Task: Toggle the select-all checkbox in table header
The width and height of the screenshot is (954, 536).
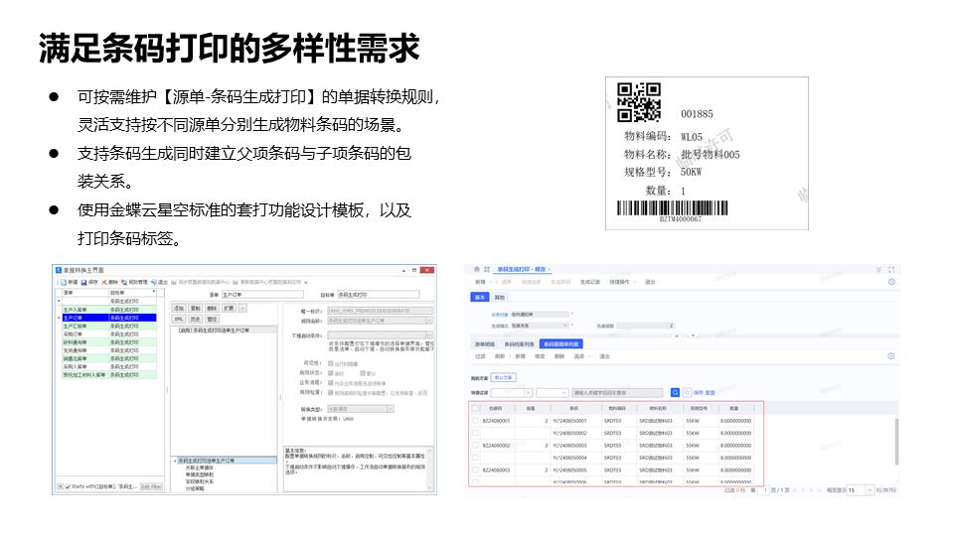Action: tap(475, 408)
